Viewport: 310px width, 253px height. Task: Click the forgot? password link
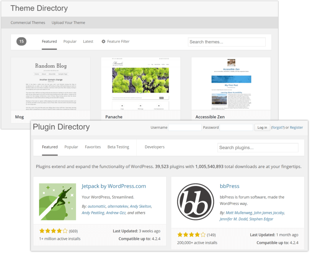point(278,127)
